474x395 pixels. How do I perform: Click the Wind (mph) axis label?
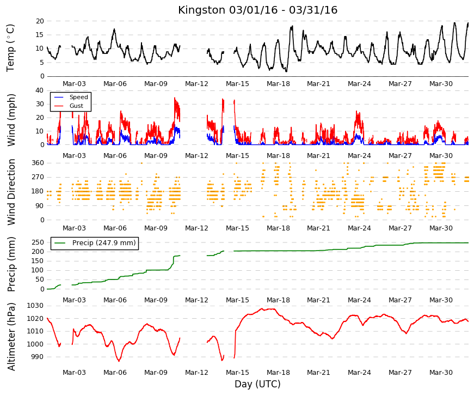pos(11,120)
